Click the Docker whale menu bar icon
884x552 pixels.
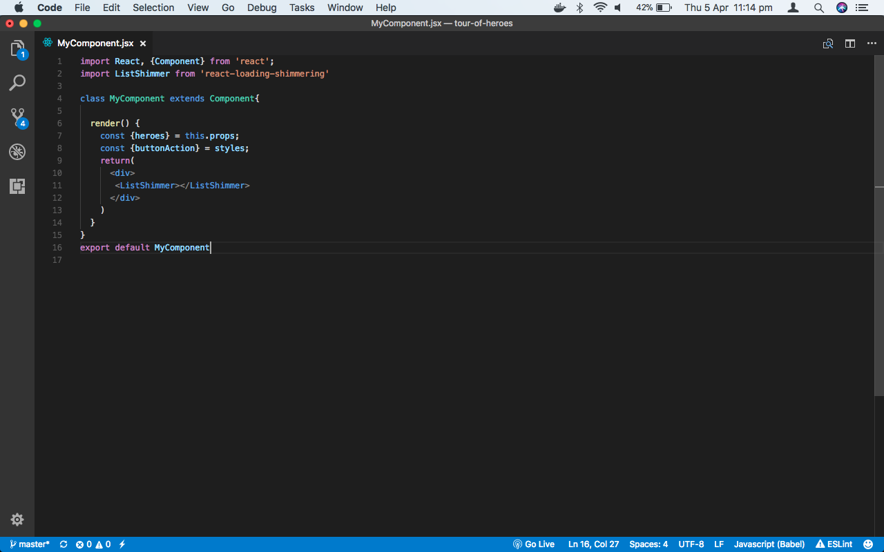tap(560, 8)
